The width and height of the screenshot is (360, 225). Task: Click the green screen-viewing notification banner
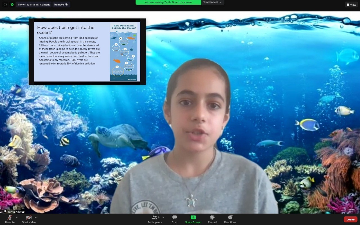[168, 2]
